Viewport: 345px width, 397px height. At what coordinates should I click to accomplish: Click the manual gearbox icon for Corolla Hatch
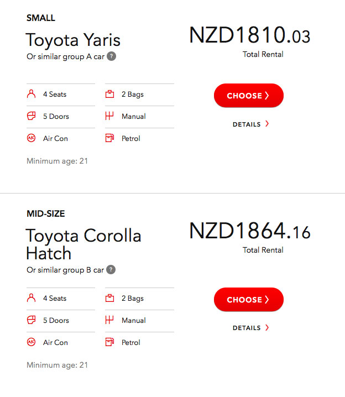coord(109,320)
